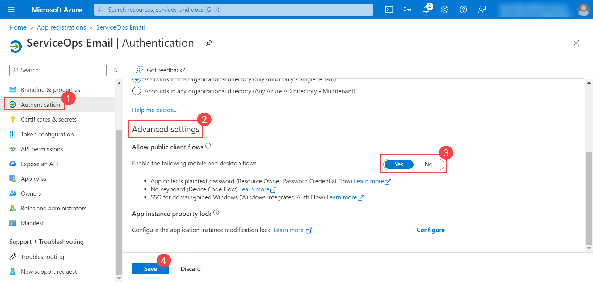Open the top bar feedback icon
Screen dimensions: 593x282
click(x=482, y=10)
